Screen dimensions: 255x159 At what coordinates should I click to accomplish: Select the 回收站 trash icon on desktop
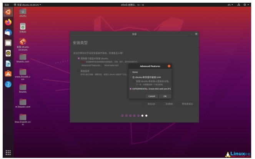tap(23, 28)
